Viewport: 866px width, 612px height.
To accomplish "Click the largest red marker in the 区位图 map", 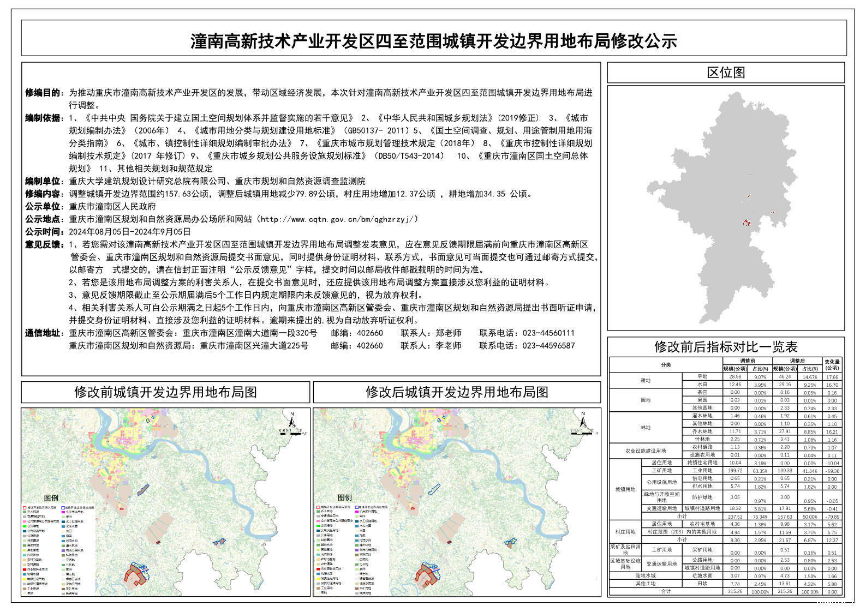I will [746, 222].
